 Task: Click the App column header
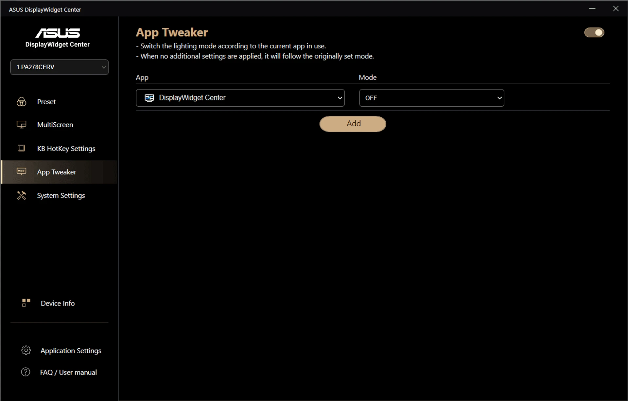pos(142,78)
